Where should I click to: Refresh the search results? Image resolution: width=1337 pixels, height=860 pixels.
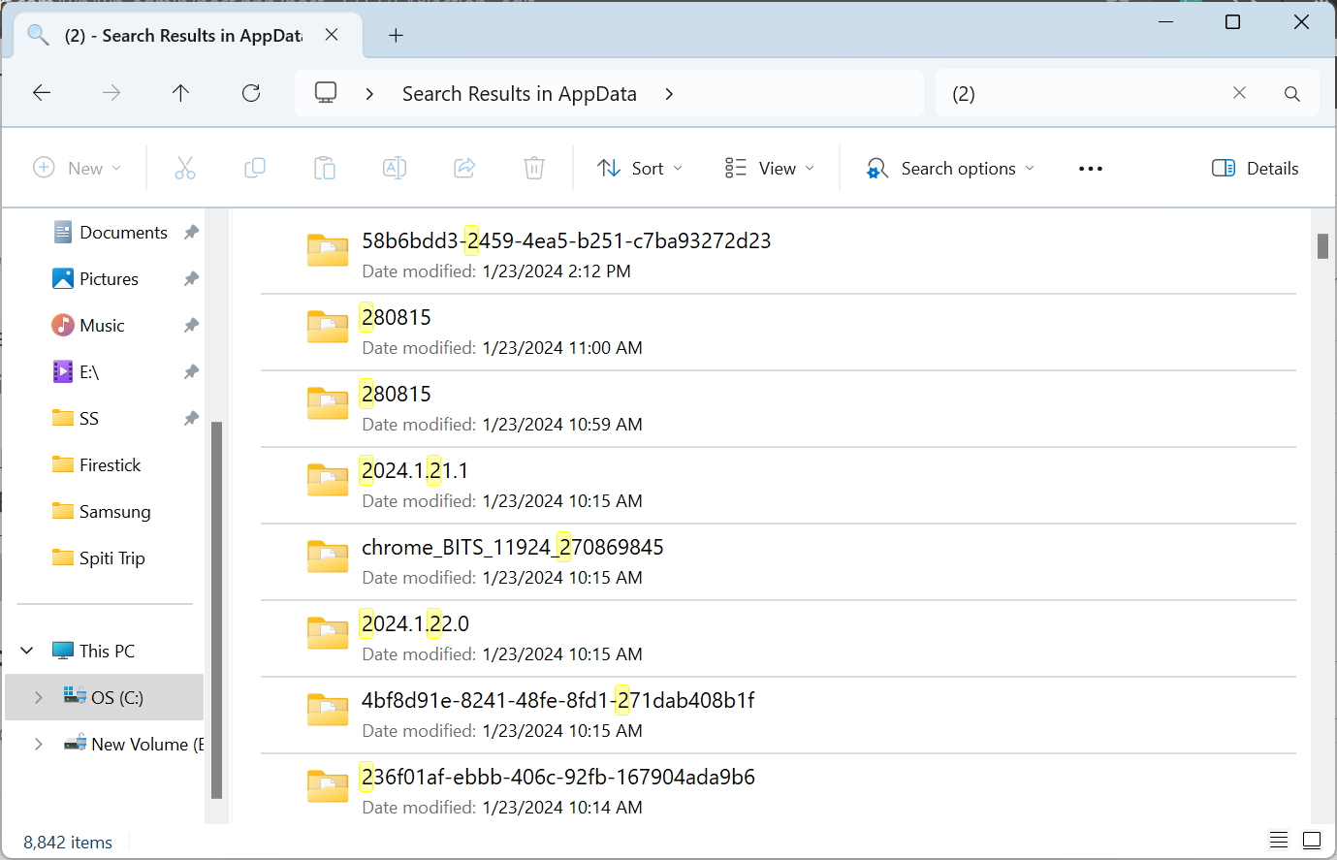point(251,93)
